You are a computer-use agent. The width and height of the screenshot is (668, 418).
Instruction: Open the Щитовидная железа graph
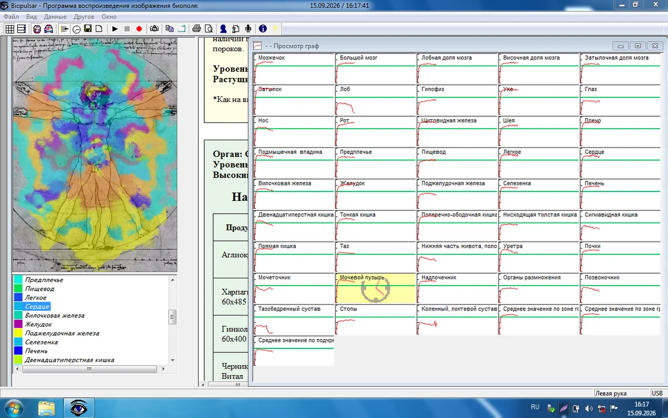456,131
